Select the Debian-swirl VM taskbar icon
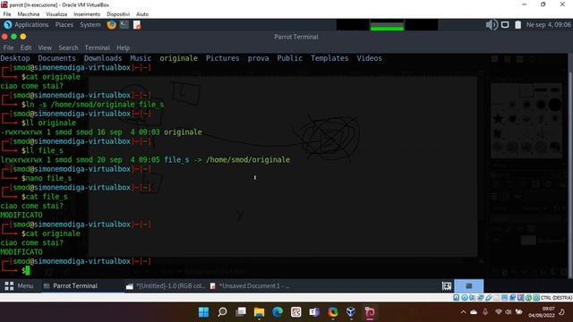 click(x=370, y=312)
